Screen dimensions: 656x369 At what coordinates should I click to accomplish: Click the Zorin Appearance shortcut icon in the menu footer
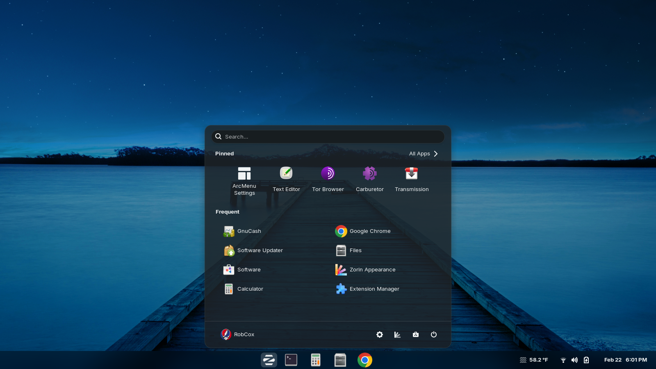[x=397, y=335]
